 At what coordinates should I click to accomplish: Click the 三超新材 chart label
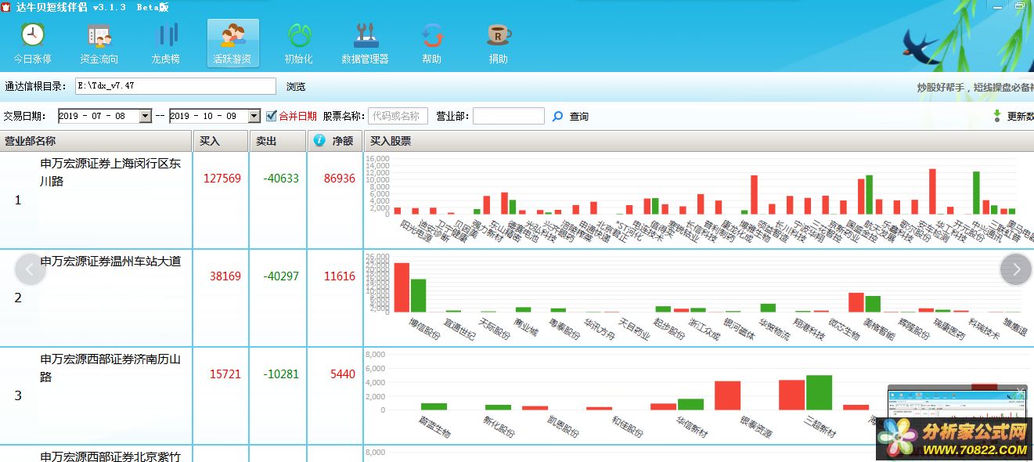pyautogui.click(x=819, y=426)
